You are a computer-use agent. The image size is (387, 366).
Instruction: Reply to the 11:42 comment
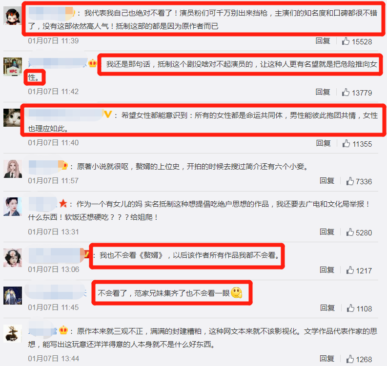323,92
